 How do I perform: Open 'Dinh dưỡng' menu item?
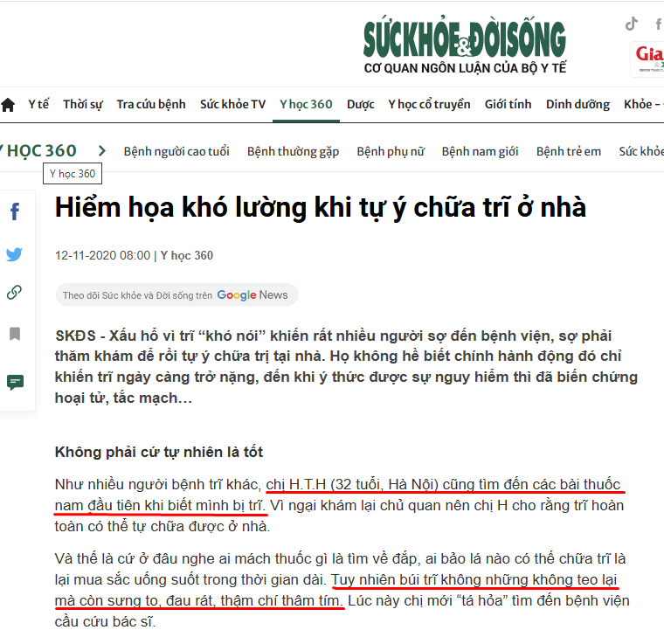coord(578,104)
